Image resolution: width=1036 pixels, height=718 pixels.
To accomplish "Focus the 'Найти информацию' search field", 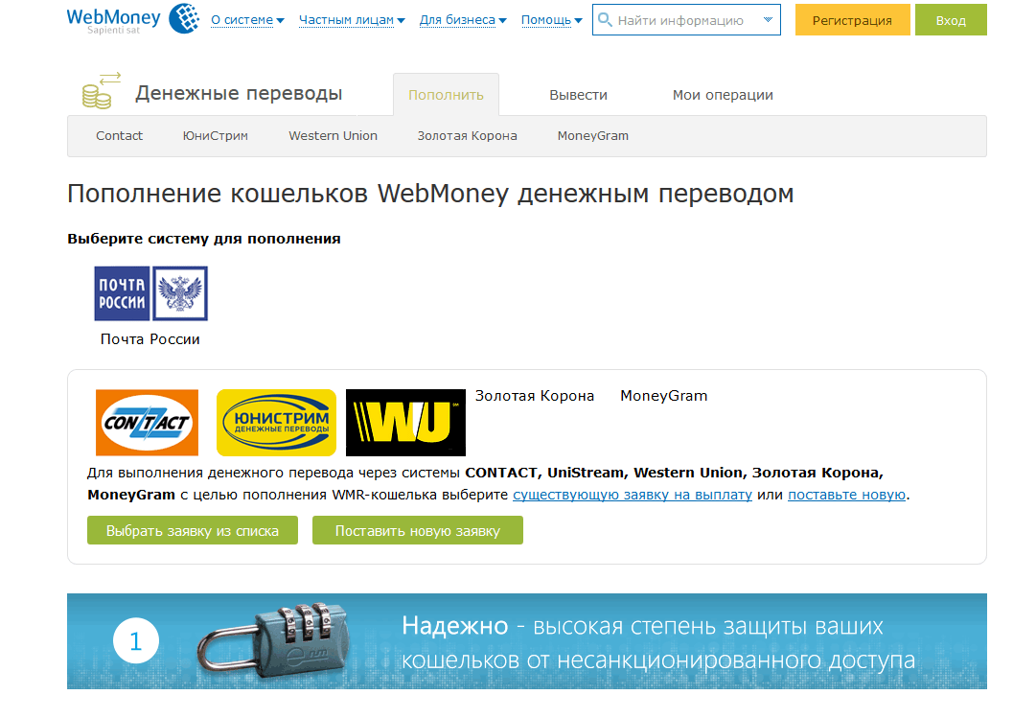I will [x=686, y=20].
